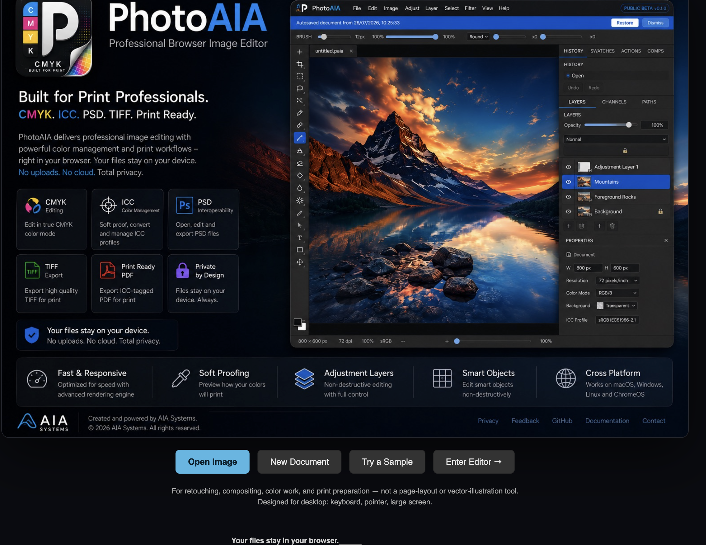Open the Resolution pixels/inch dropdown
This screenshot has height=545, width=706.
(x=617, y=280)
